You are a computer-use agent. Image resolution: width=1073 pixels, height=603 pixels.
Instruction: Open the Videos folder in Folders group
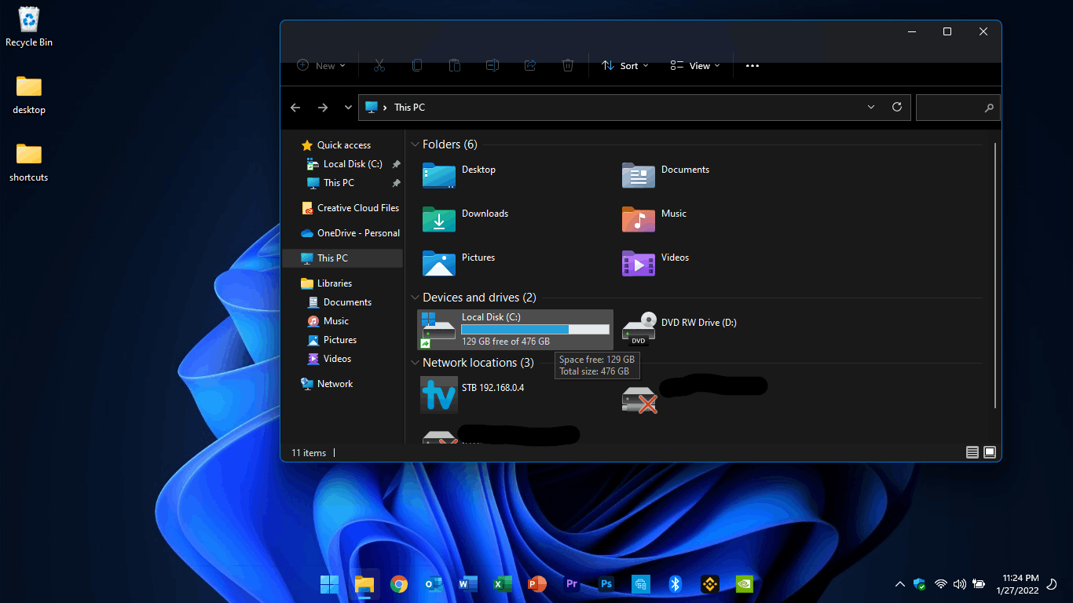click(656, 263)
